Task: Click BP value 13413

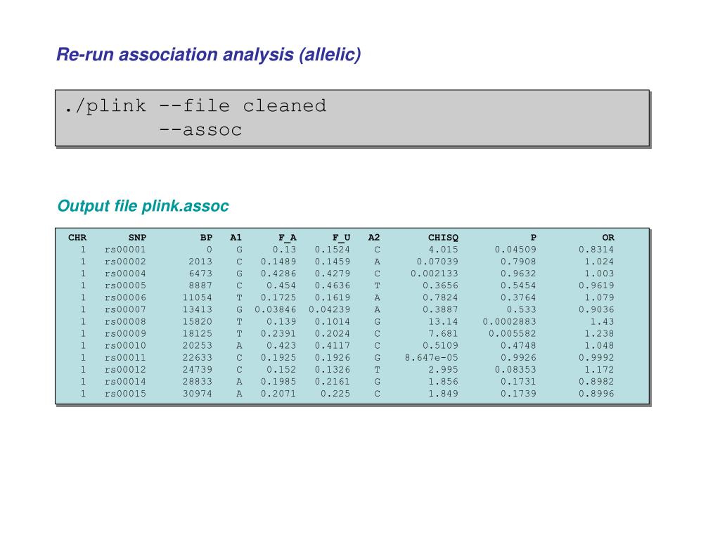Action: tap(198, 309)
